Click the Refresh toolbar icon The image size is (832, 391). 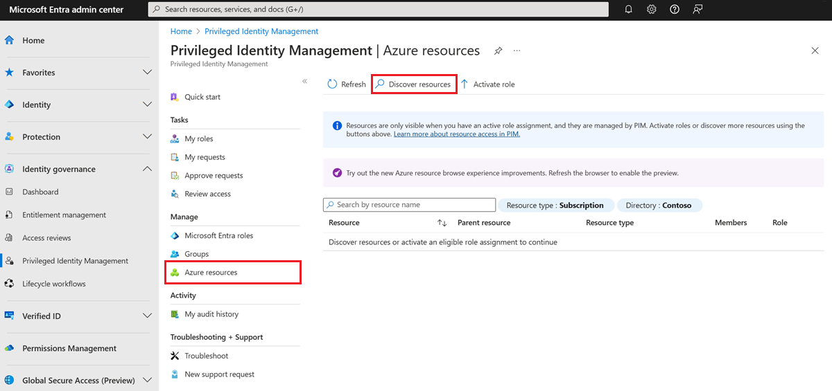[x=333, y=84]
